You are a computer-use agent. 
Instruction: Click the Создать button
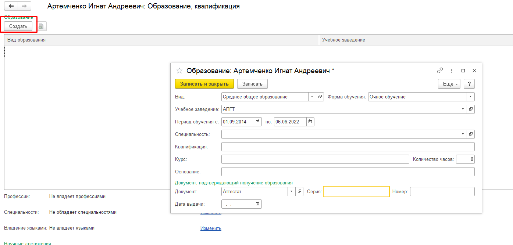pyautogui.click(x=18, y=26)
